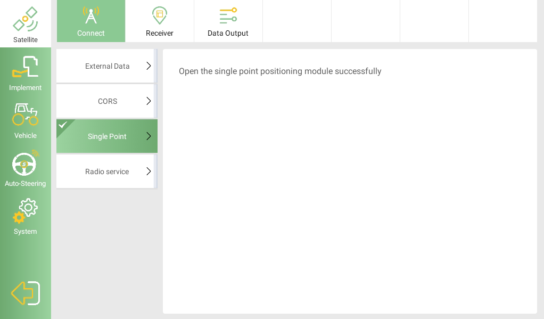This screenshot has width=544, height=319.
Task: Switch to the Receiver tab label
Action: point(160,33)
